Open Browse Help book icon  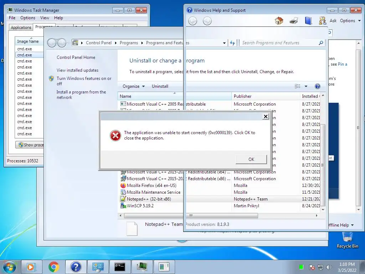point(308,21)
